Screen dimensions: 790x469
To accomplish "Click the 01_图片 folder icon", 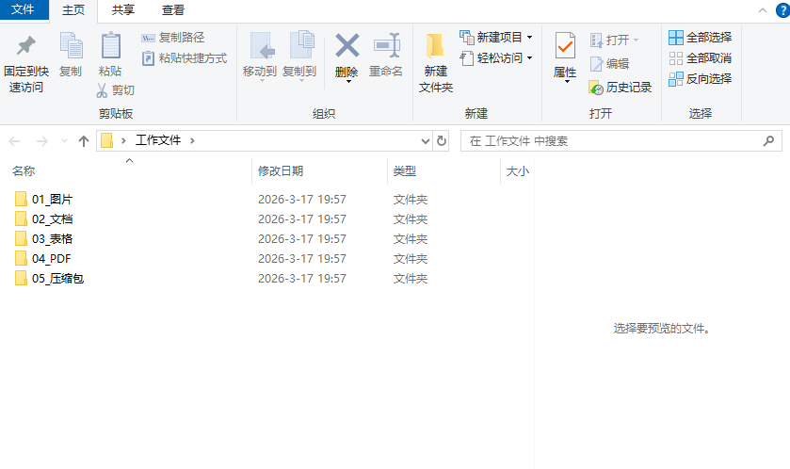I will tap(21, 199).
